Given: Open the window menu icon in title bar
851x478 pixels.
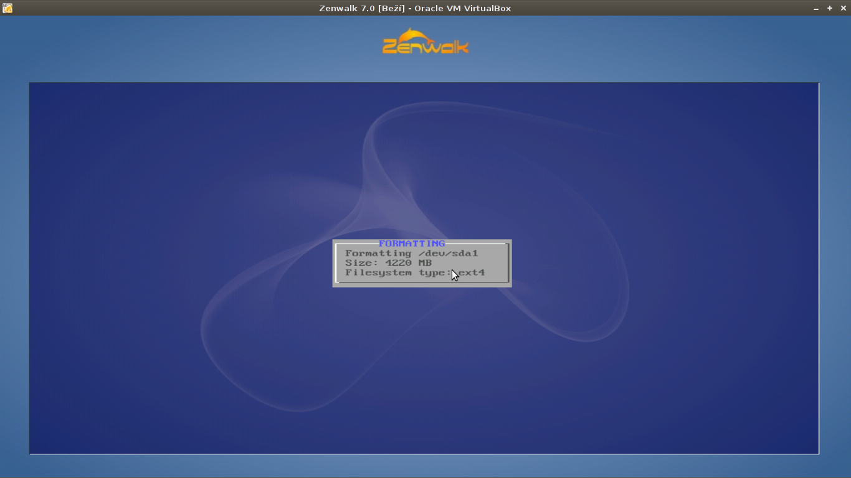Looking at the screenshot, I should [7, 8].
